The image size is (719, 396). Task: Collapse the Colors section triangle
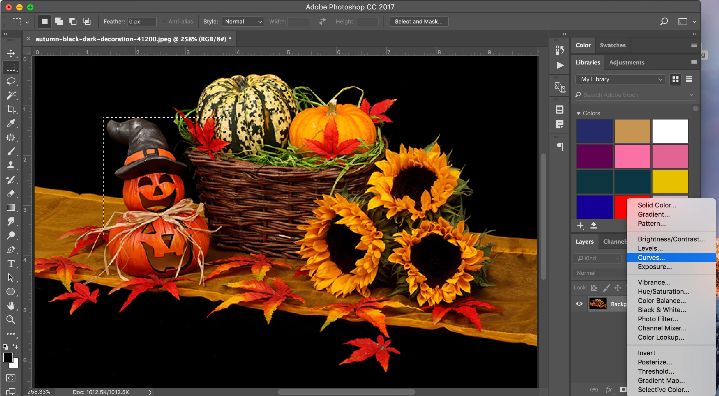[x=578, y=113]
